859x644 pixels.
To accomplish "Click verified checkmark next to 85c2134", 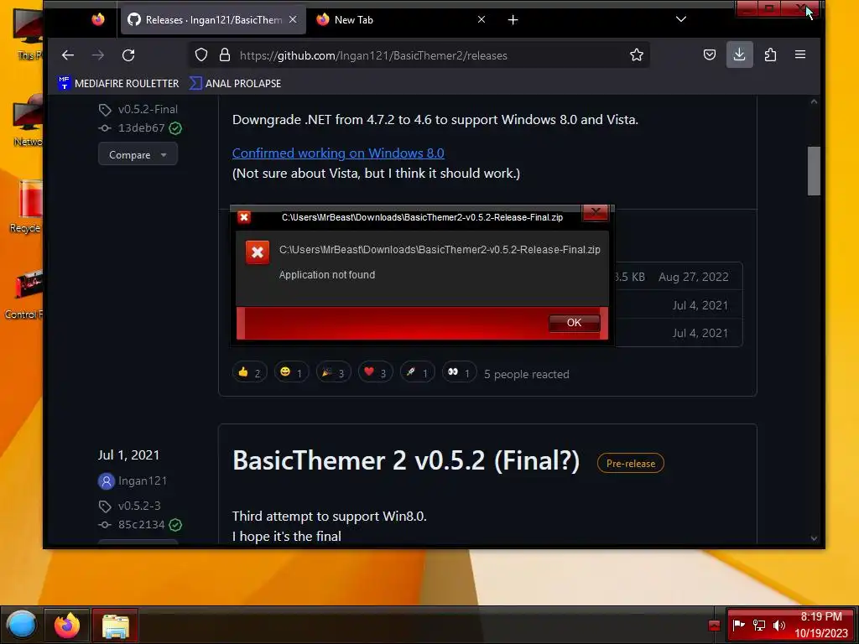I will coord(175,525).
